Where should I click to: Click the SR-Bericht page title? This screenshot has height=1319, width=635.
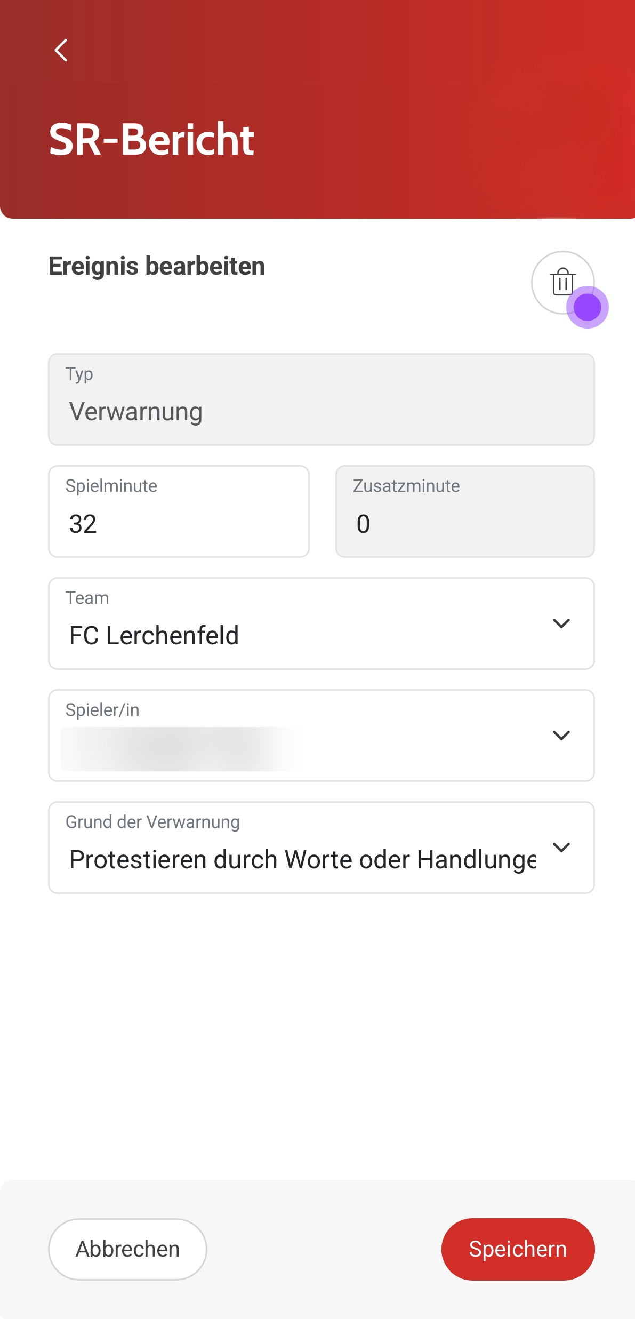click(151, 140)
